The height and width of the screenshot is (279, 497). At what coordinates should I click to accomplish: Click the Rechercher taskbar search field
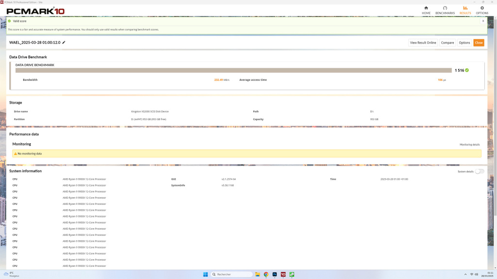click(232, 274)
